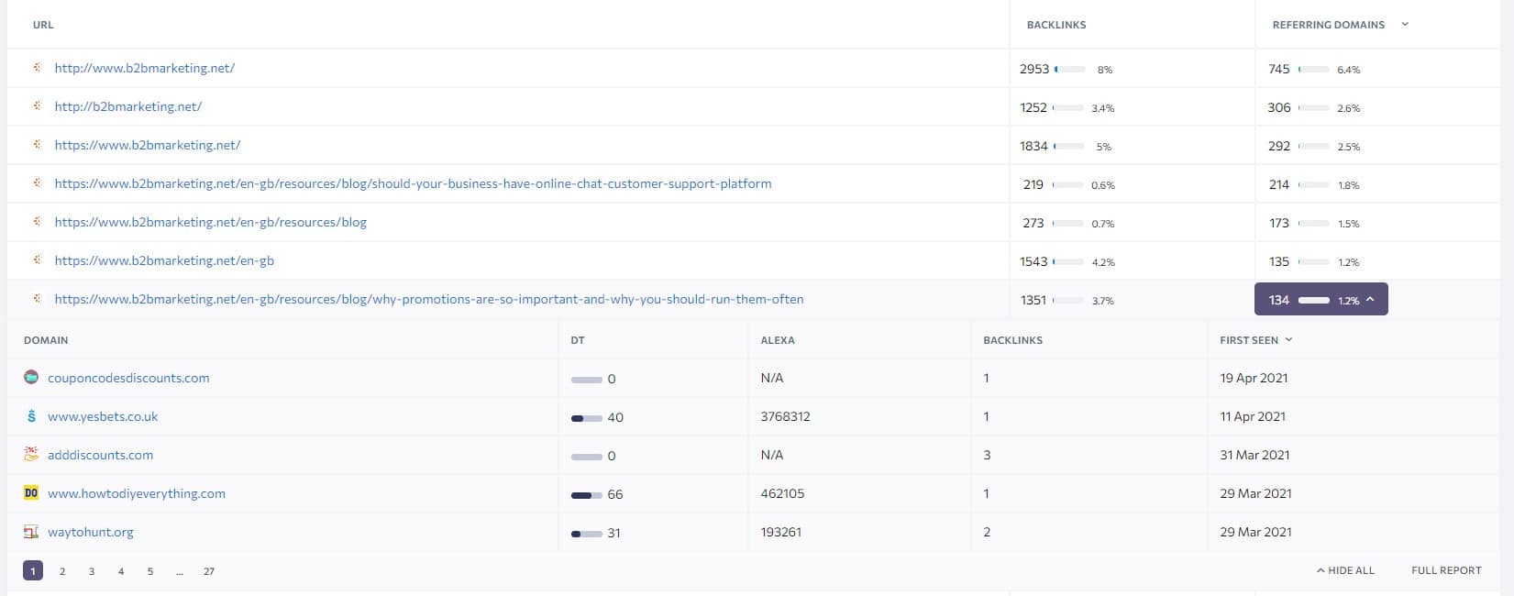Screen dimensions: 1514x596
Task: Click the 2953 backlinks progress bar
Action: (1070, 69)
